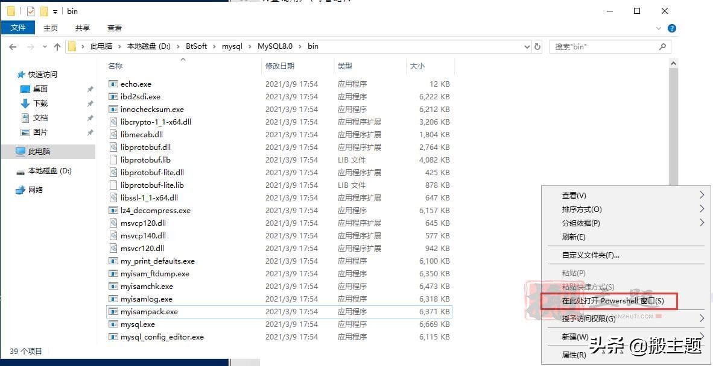The height and width of the screenshot is (366, 713).
Task: Click the myisampack.exe file icon
Action: pos(113,311)
